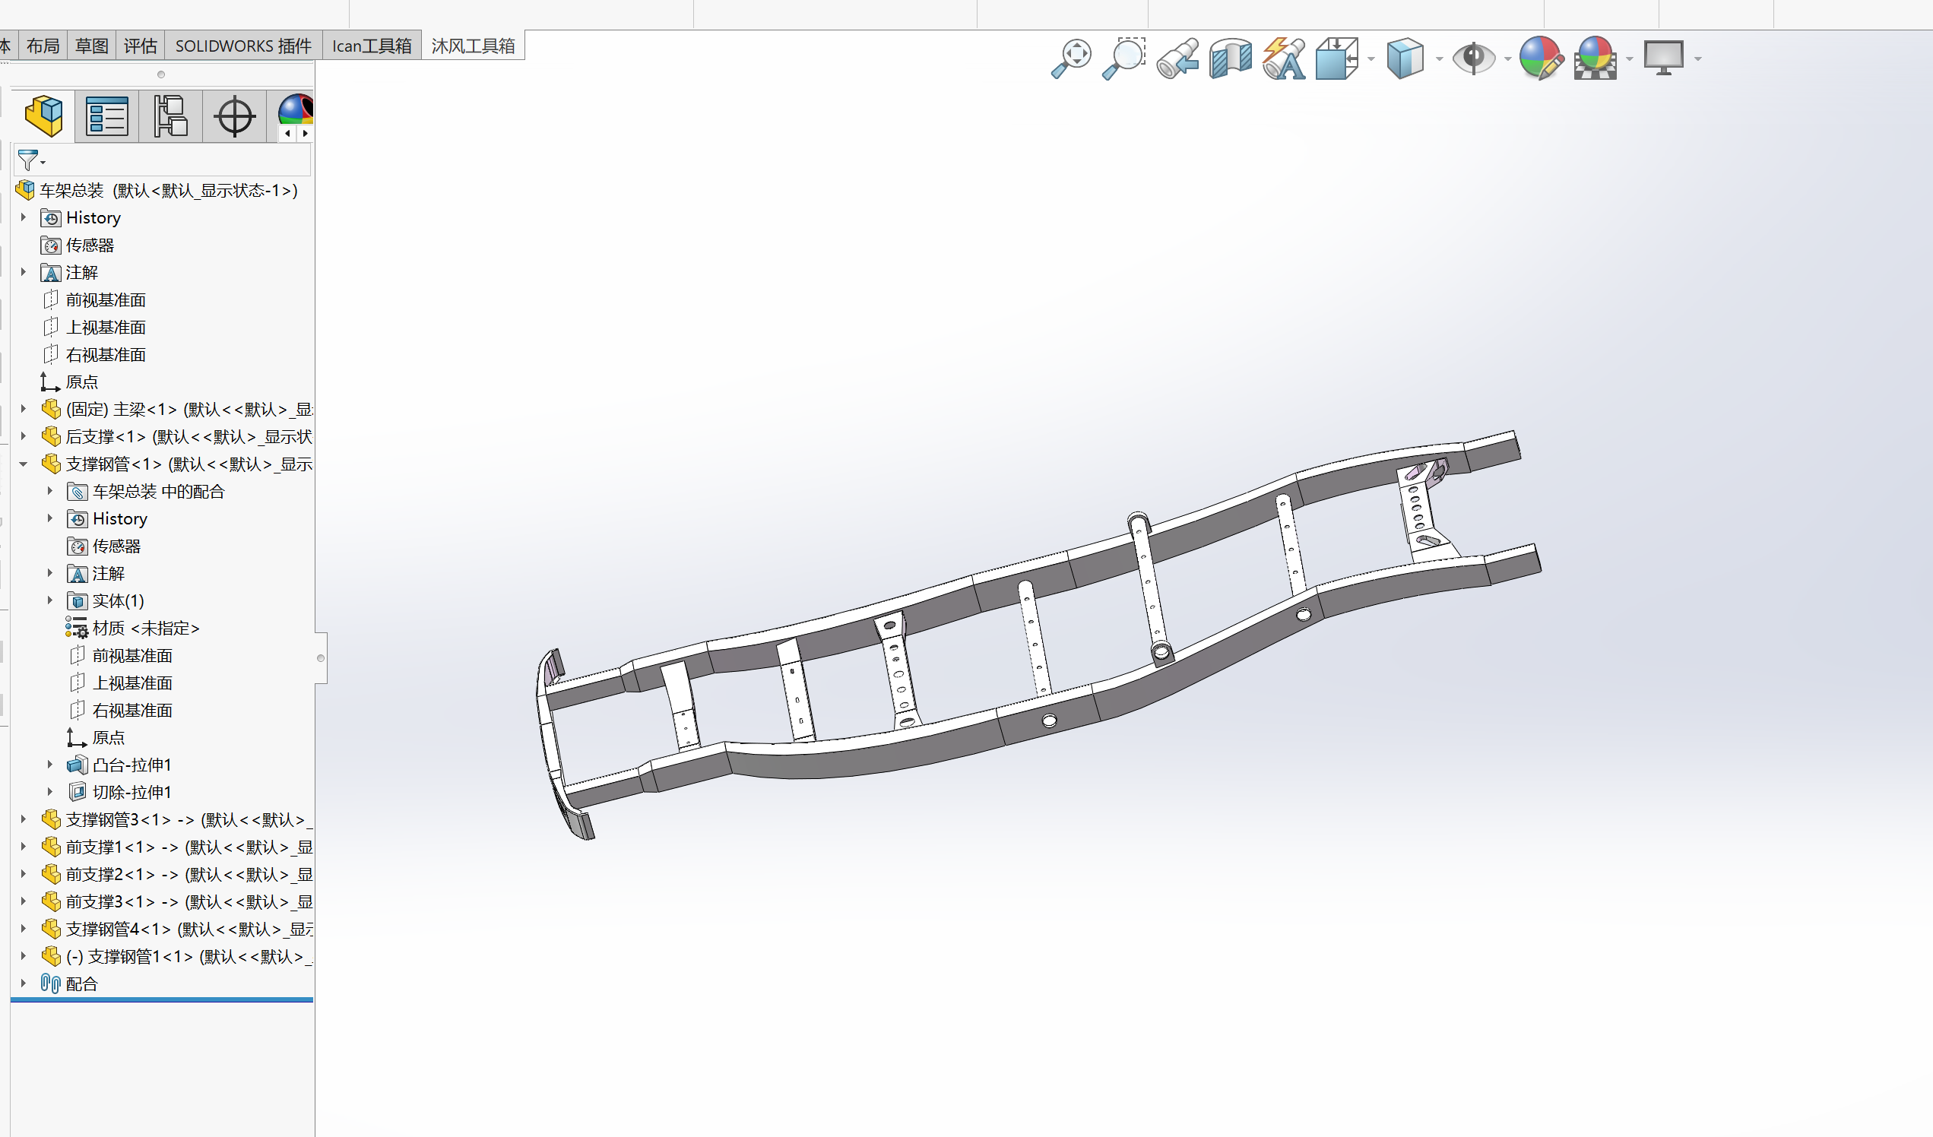Screen dimensions: 1933x1137
Task: Open the View Orientation cube icon
Action: click(x=1337, y=59)
